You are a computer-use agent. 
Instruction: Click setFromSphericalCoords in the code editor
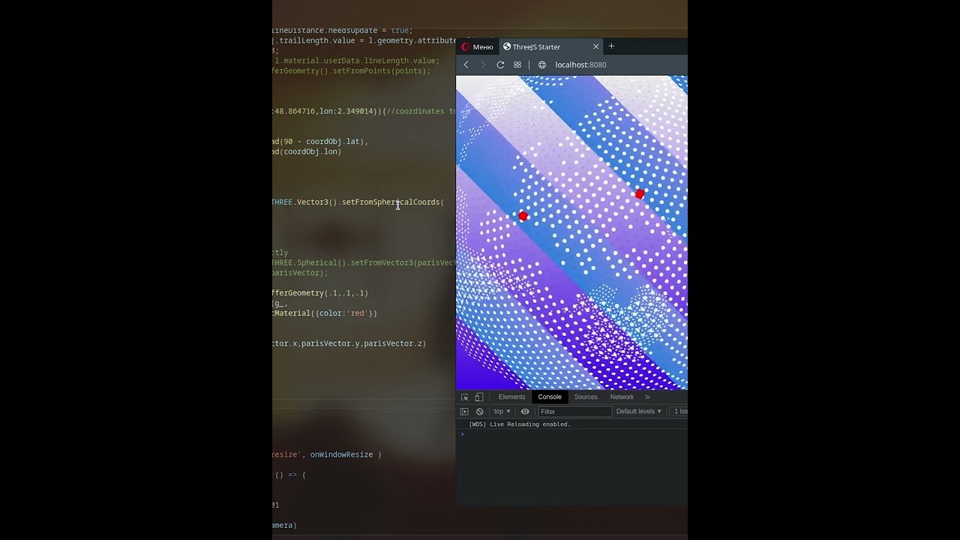tap(391, 202)
